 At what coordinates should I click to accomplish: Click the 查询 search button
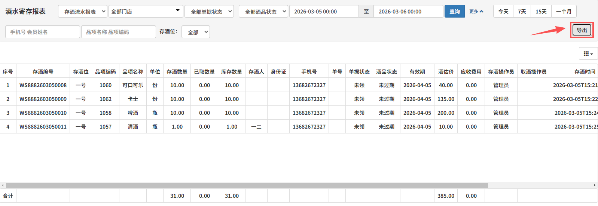454,12
